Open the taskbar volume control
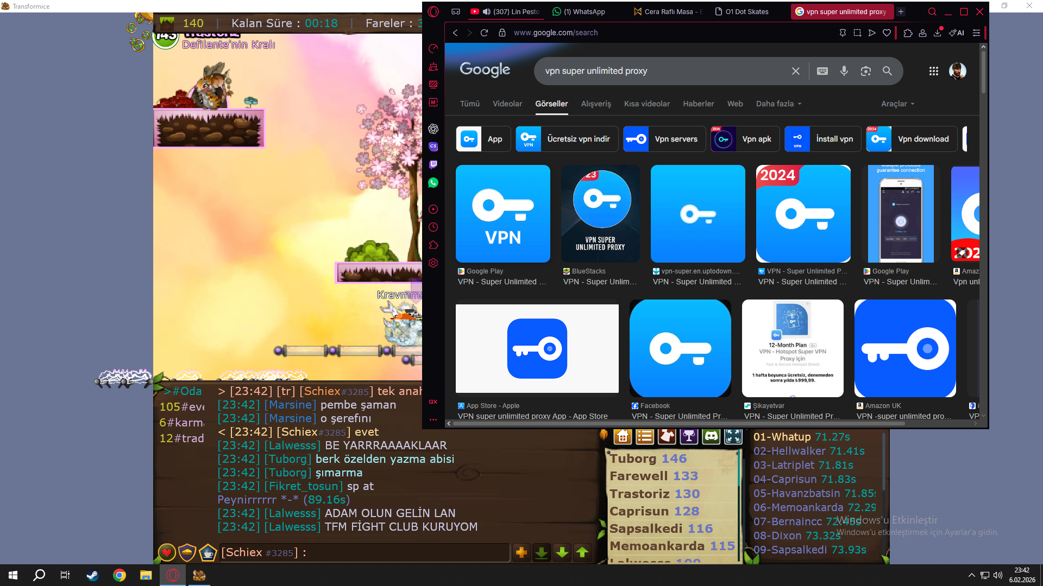This screenshot has height=586, width=1043. (998, 575)
